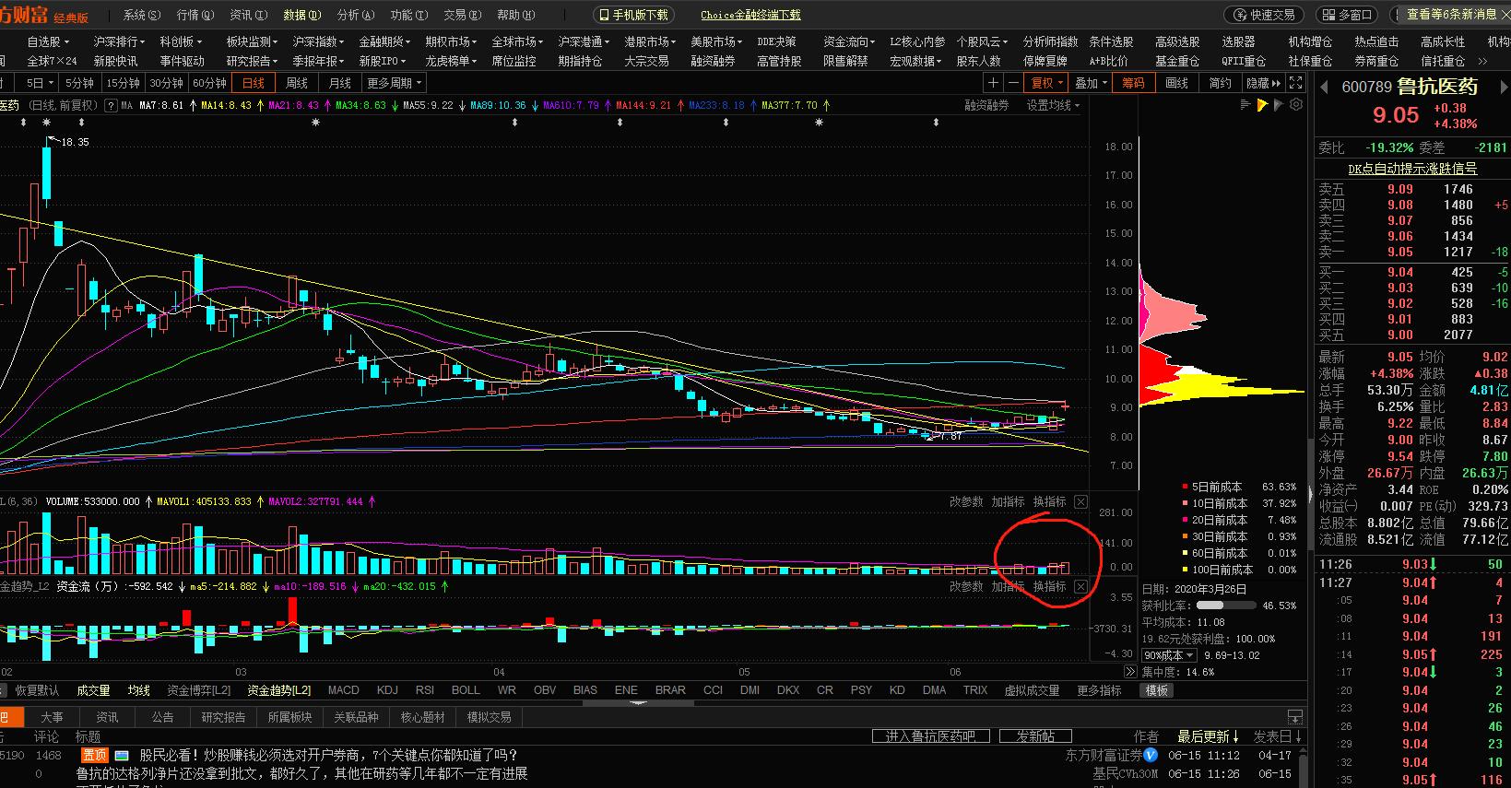Screen dimensions: 1511x788
Task: Select the KDJ indicator tab
Action: pyautogui.click(x=387, y=689)
